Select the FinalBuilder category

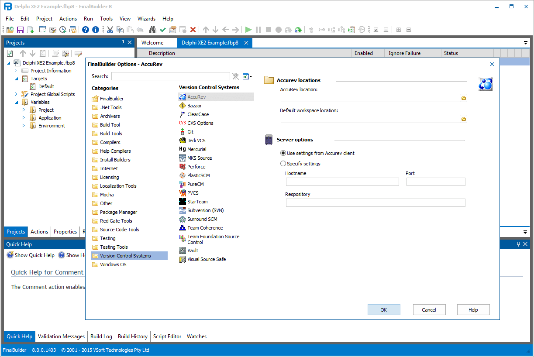107,99
